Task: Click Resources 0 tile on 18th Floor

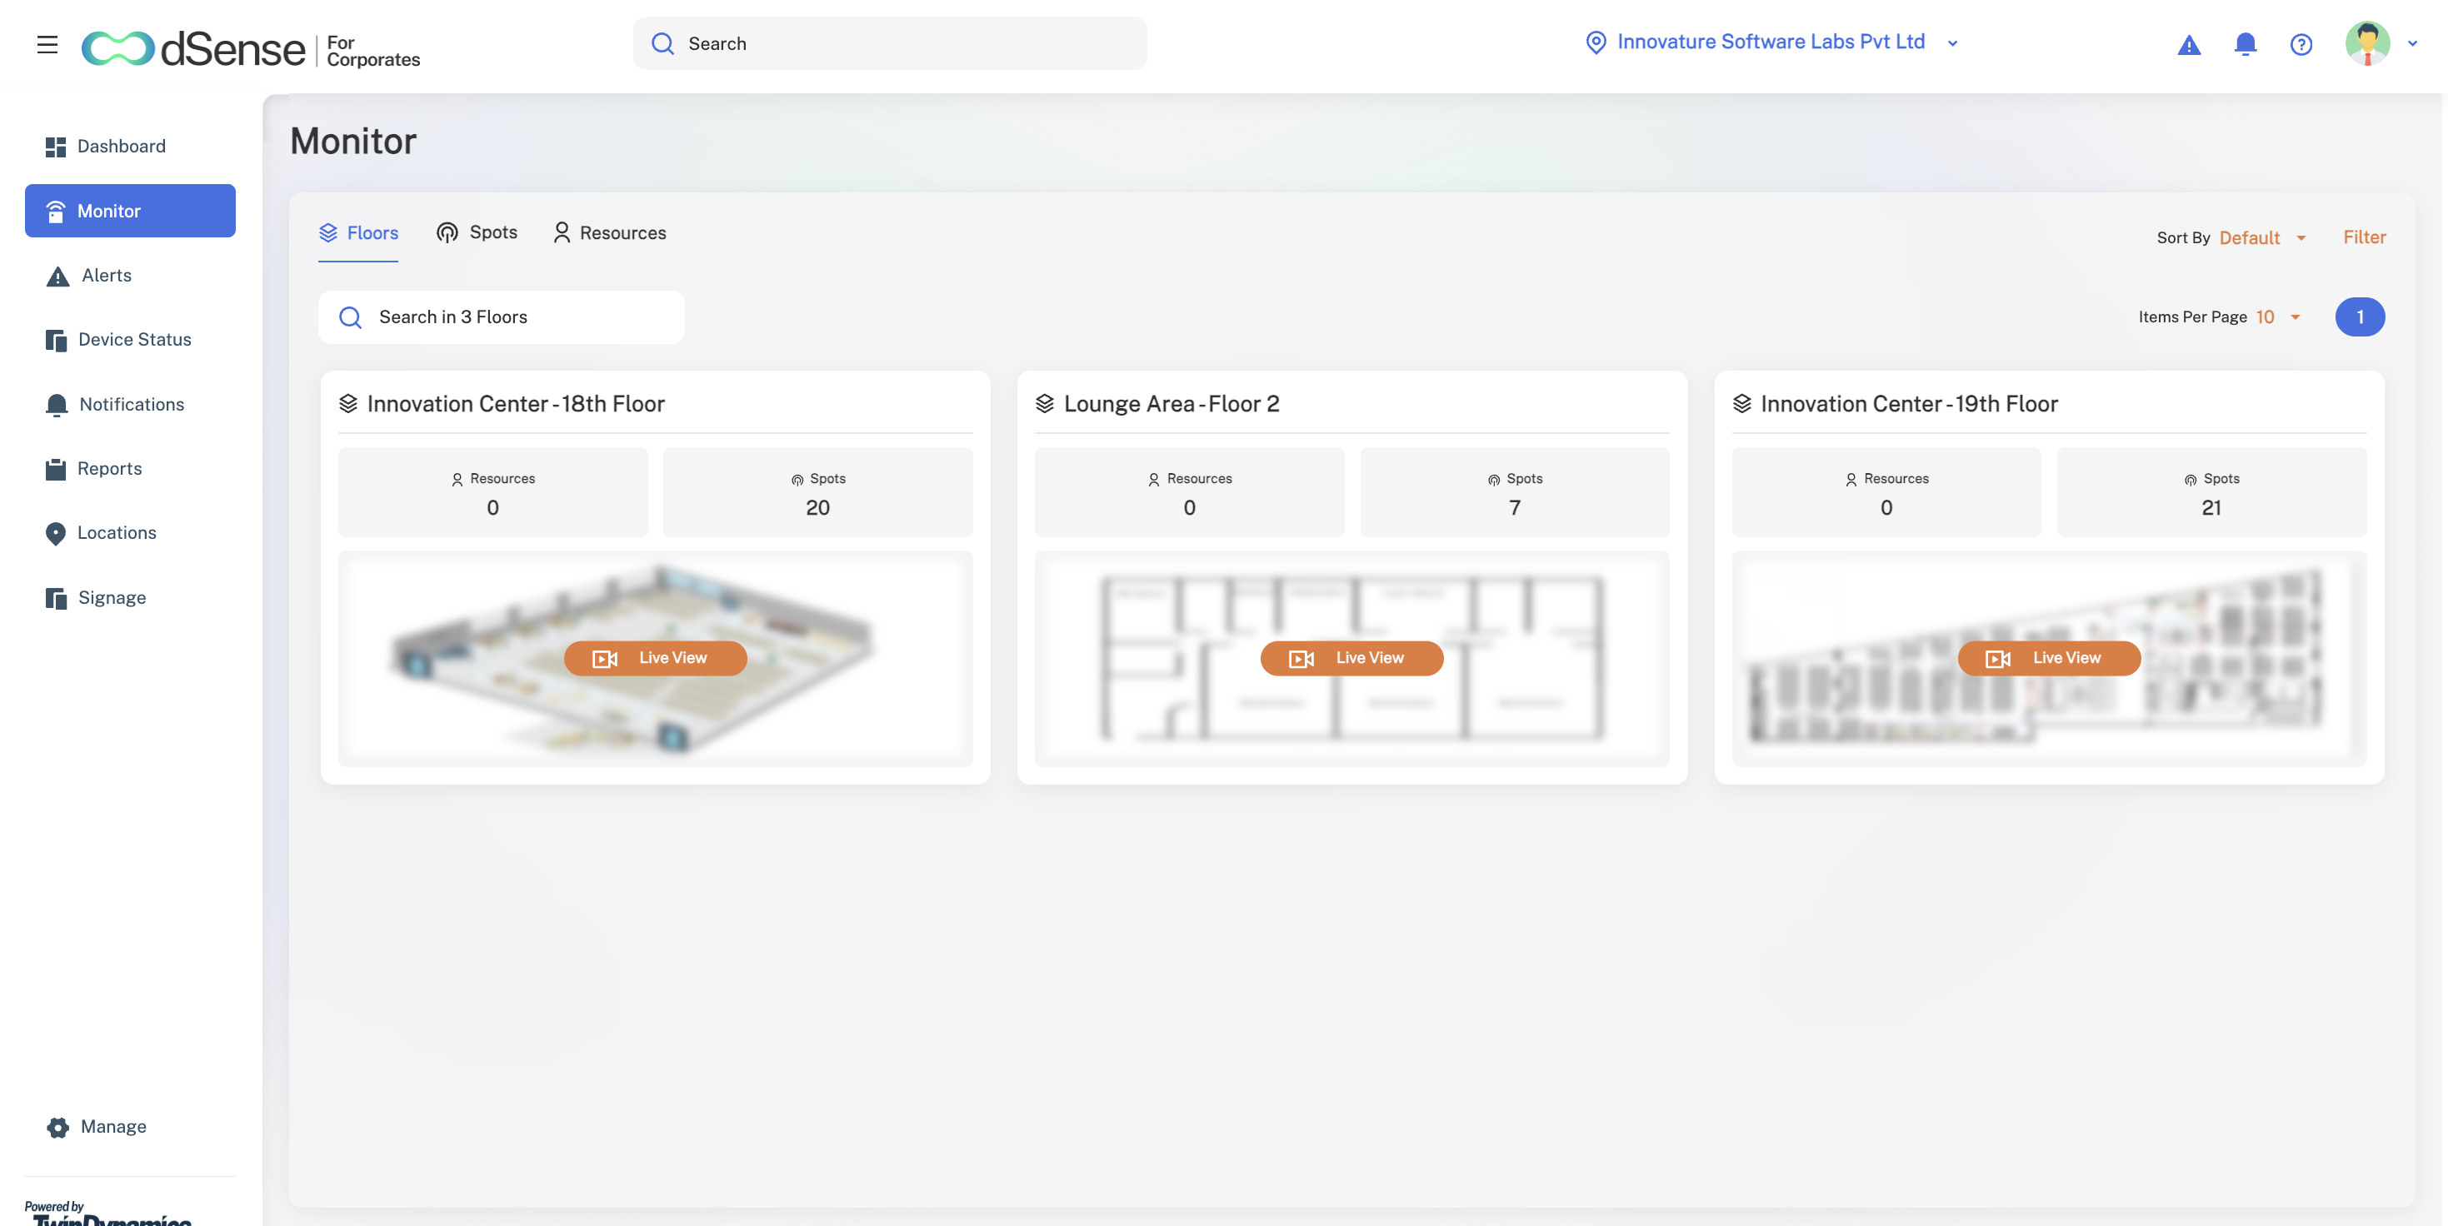Action: point(492,493)
